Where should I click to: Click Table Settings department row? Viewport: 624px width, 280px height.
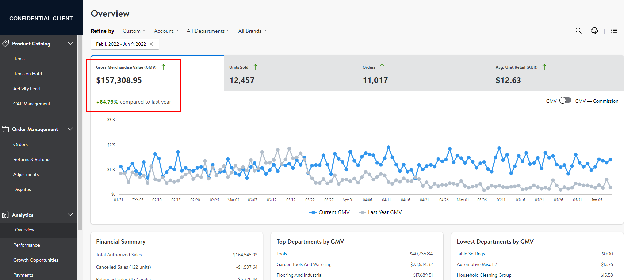(x=535, y=254)
